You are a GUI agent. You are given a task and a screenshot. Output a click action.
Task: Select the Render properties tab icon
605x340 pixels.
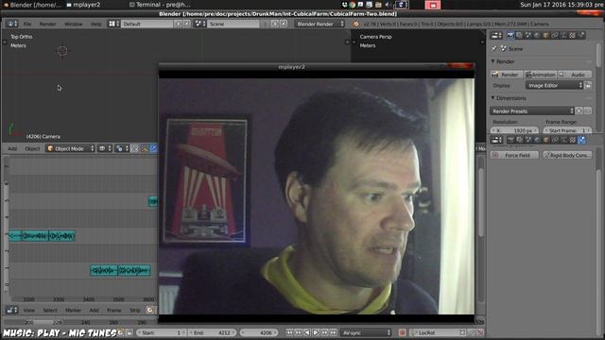point(510,36)
